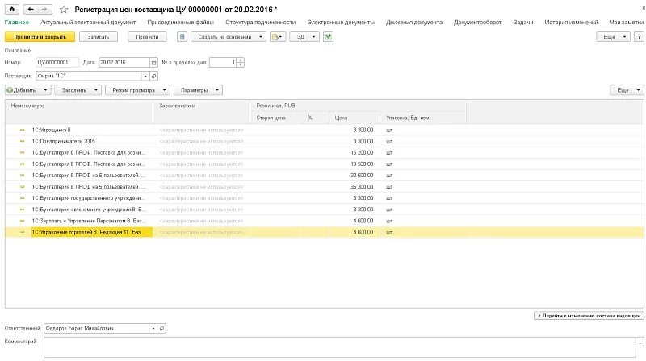Click row icon for price 30 600,00
Image resolution: width=646 pixels, height=361 pixels.
pos(23,176)
